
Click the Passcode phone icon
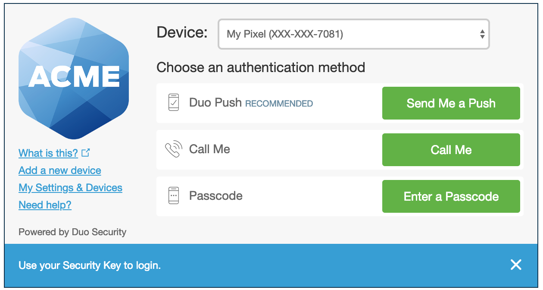point(173,195)
